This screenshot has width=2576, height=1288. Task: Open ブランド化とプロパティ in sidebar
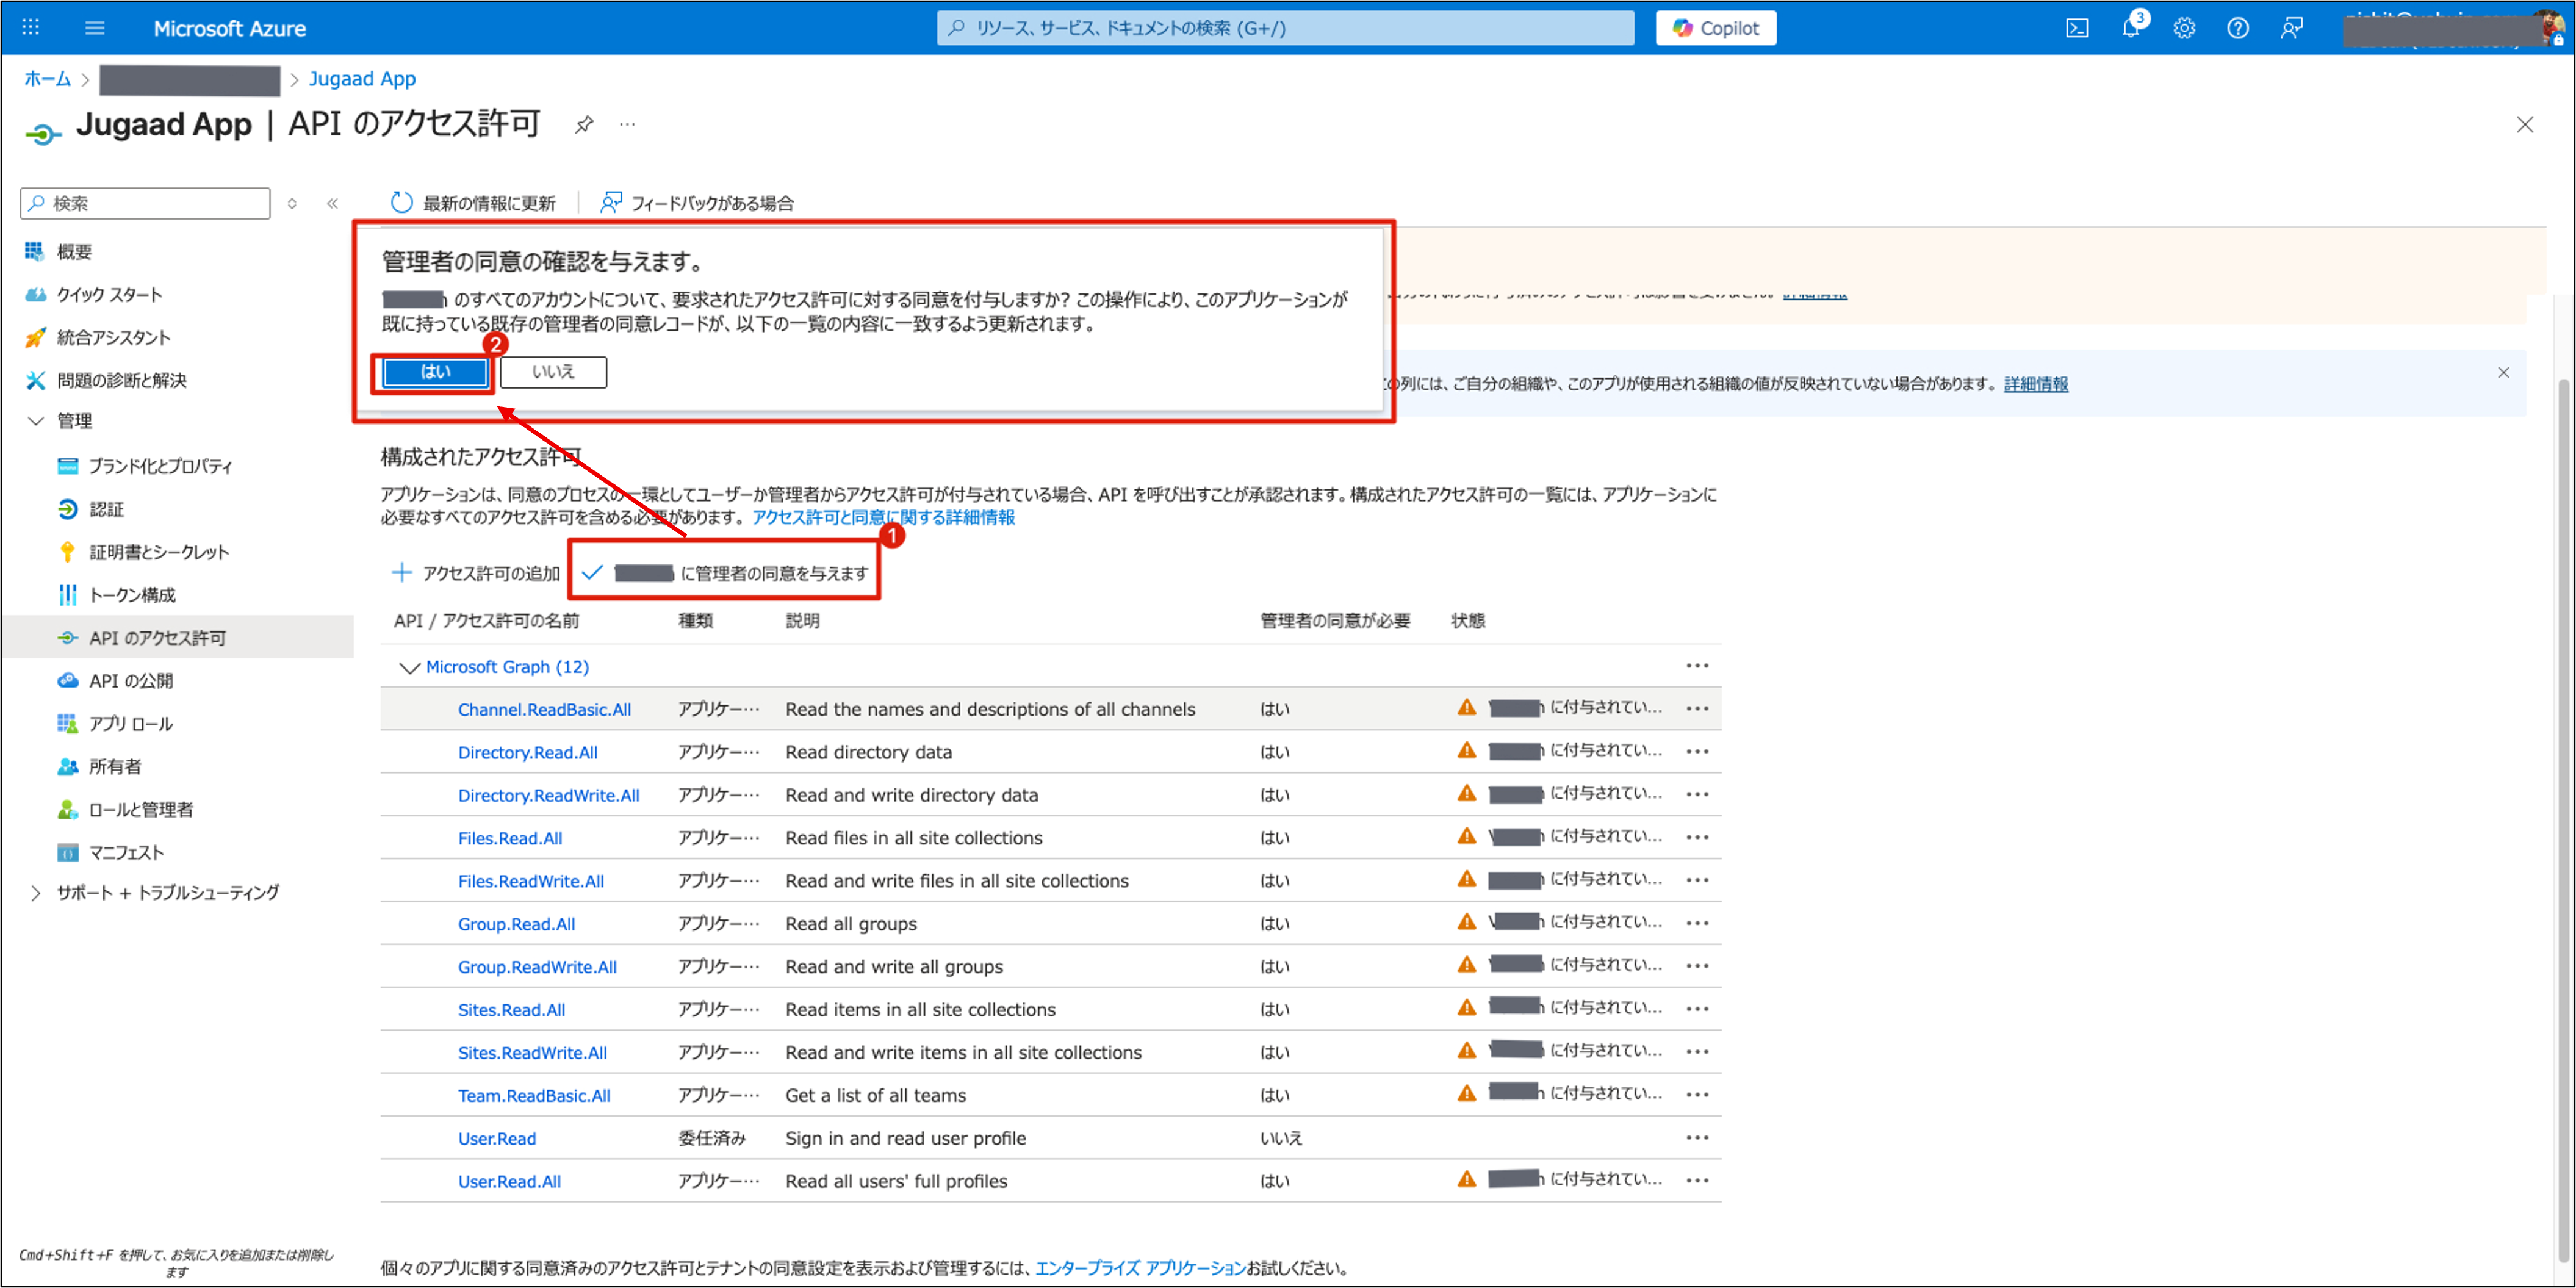(160, 466)
